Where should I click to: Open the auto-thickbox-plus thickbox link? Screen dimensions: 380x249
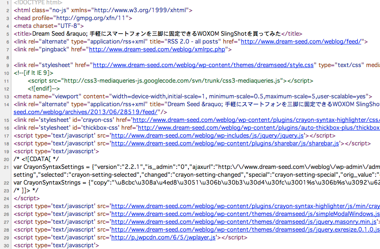coord(259,128)
